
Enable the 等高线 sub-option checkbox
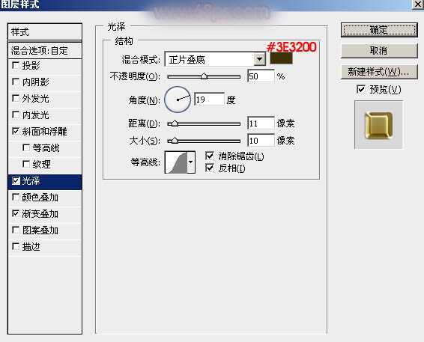[x=26, y=147]
